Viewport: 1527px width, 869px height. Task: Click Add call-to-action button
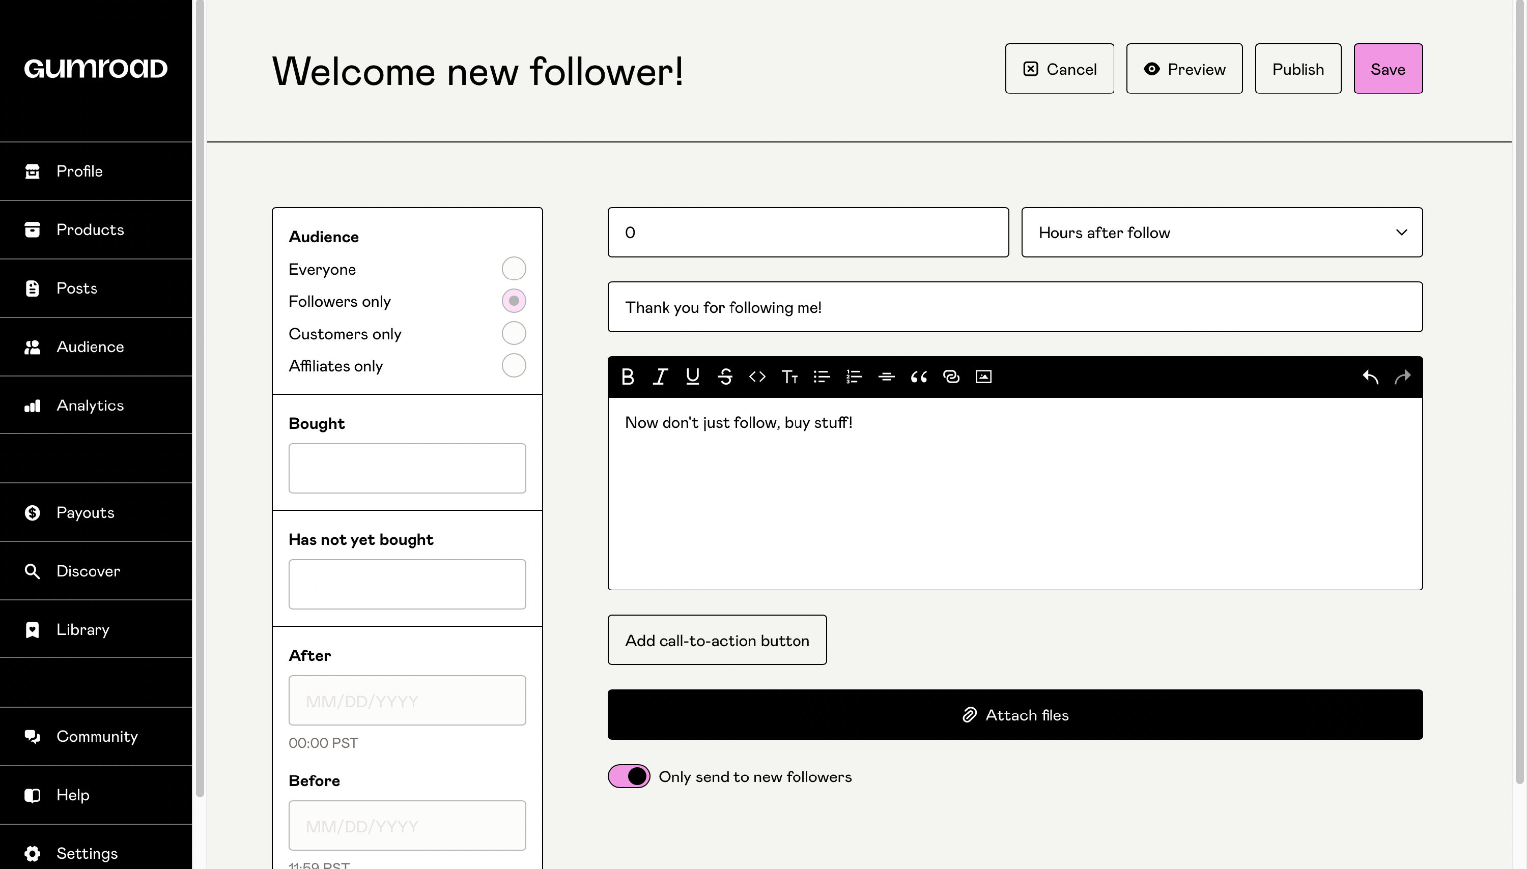point(716,640)
